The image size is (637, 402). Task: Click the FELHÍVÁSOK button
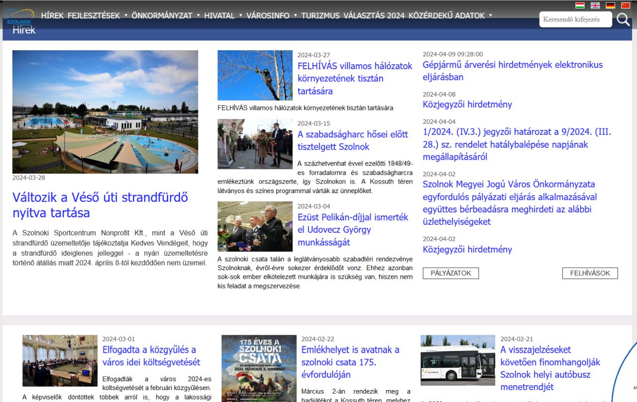(x=590, y=273)
